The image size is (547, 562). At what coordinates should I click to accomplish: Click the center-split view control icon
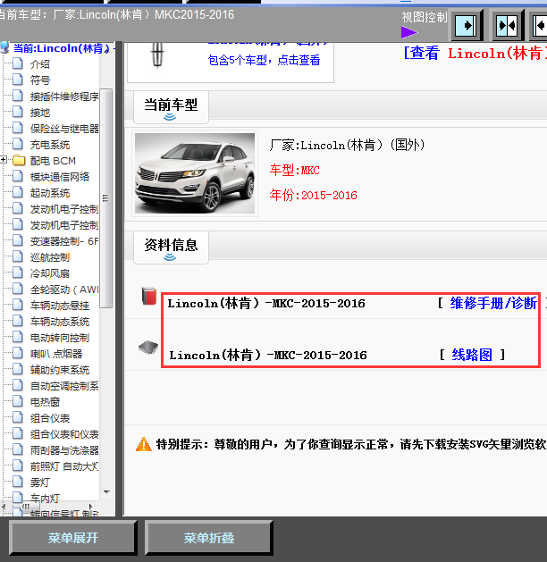click(x=507, y=25)
